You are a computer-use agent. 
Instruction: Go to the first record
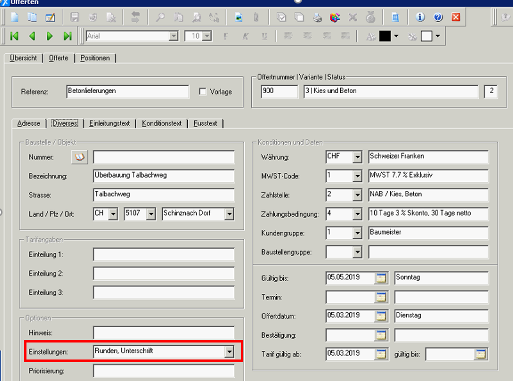point(14,36)
